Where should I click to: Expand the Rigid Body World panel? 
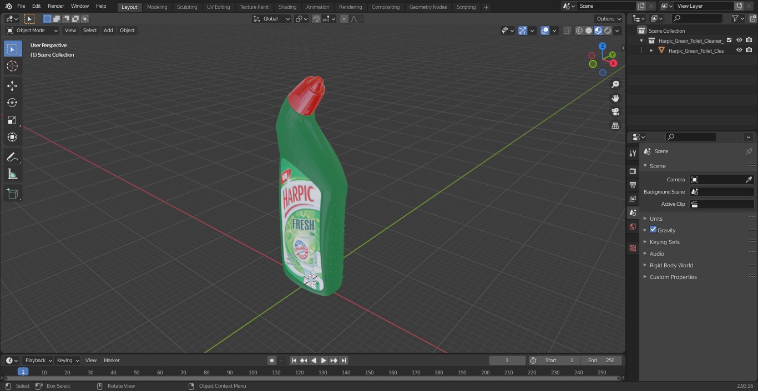click(671, 265)
